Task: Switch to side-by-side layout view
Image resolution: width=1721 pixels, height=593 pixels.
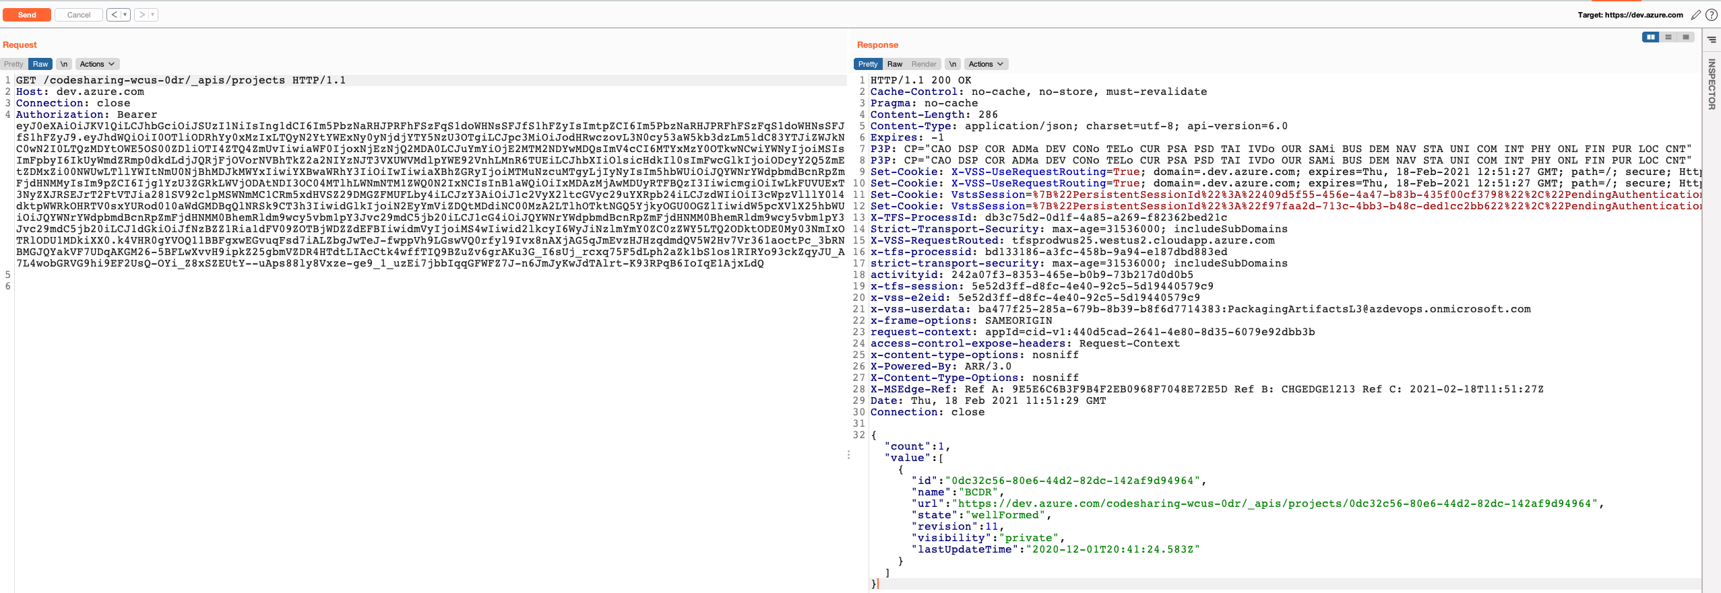Action: click(1650, 37)
